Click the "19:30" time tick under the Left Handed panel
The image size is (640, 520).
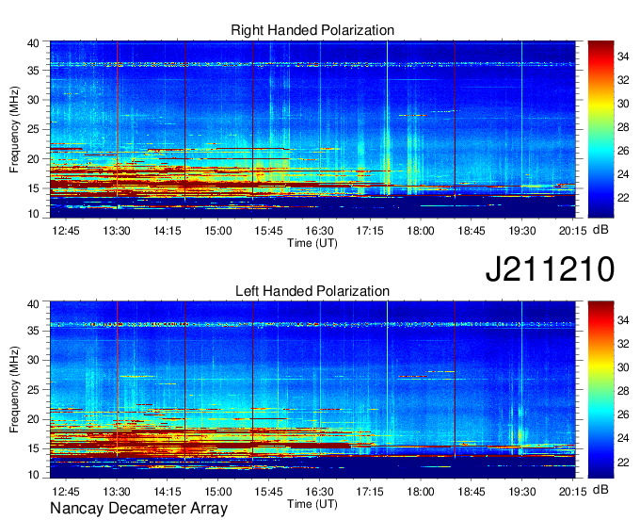tap(522, 492)
